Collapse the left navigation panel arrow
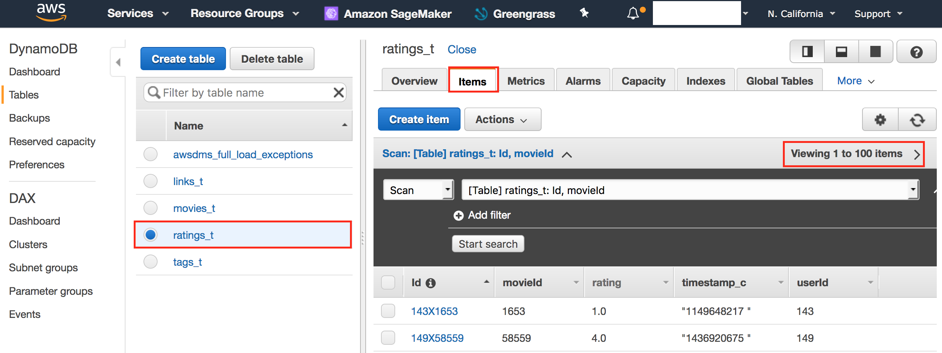942x353 pixels. coord(118,62)
